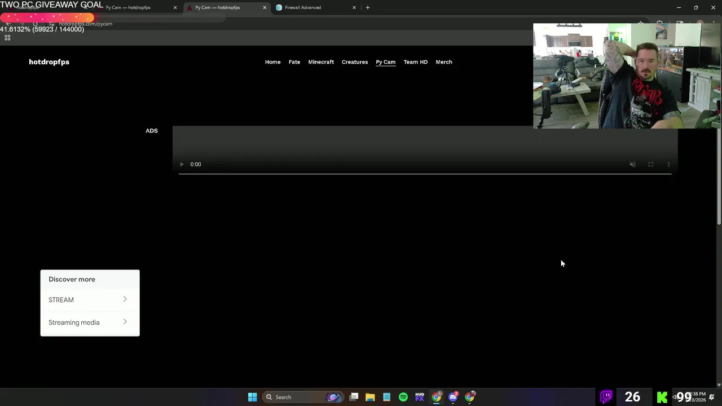Open a new browser tab

coord(368,7)
